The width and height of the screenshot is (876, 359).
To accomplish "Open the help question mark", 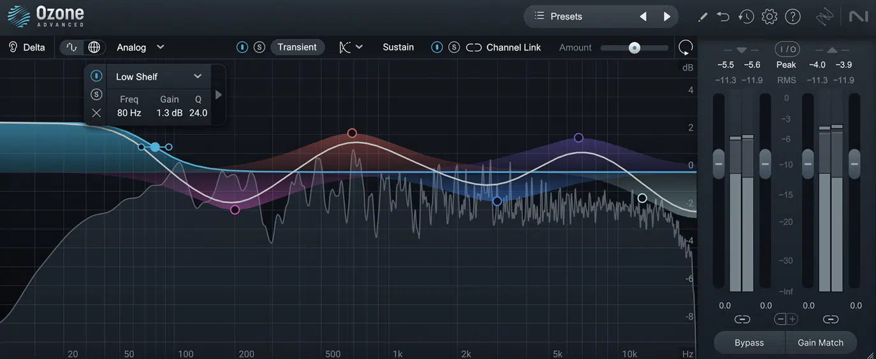I will pyautogui.click(x=792, y=17).
